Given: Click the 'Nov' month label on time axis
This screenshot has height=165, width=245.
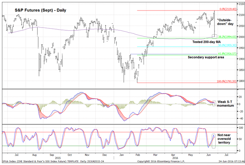Looking at the screenshot, I should coord(87,155).
